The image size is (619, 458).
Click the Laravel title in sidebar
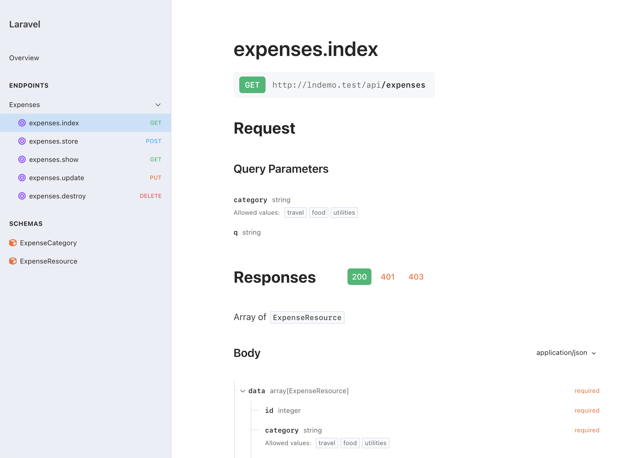click(x=25, y=24)
